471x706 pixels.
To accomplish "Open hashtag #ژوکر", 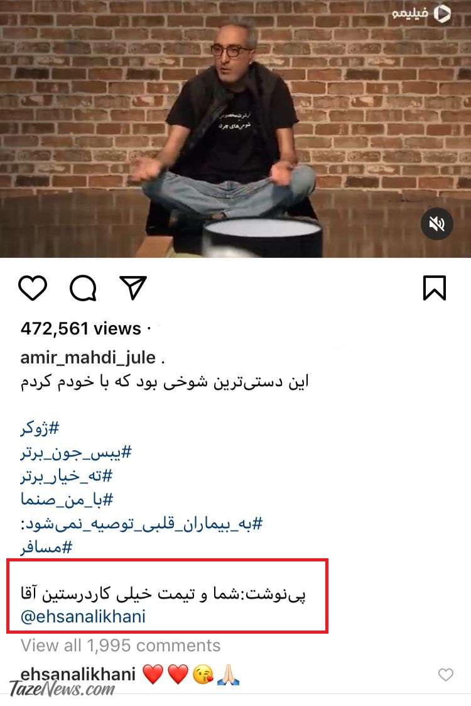I will click(x=40, y=428).
